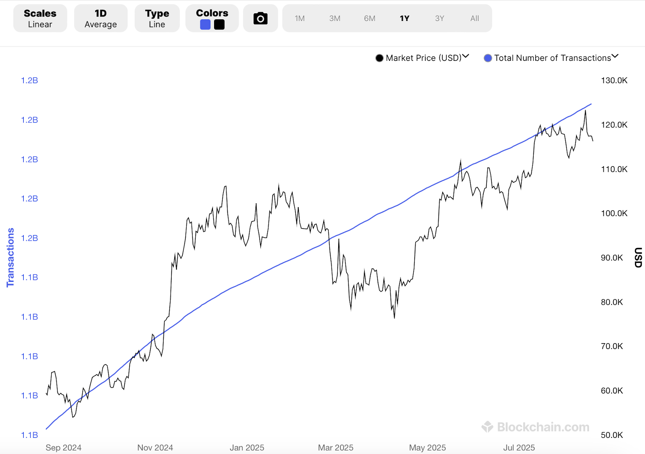Viewport: 645px width, 454px height.
Task: Expand the Market Price (USD) dropdown
Action: tap(466, 57)
